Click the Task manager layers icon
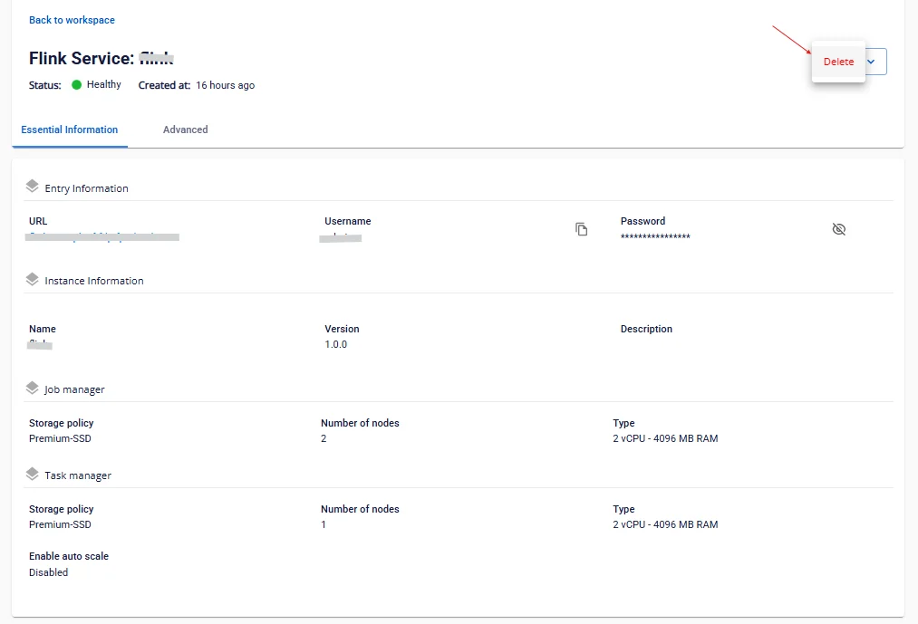The width and height of the screenshot is (918, 624). coord(33,474)
